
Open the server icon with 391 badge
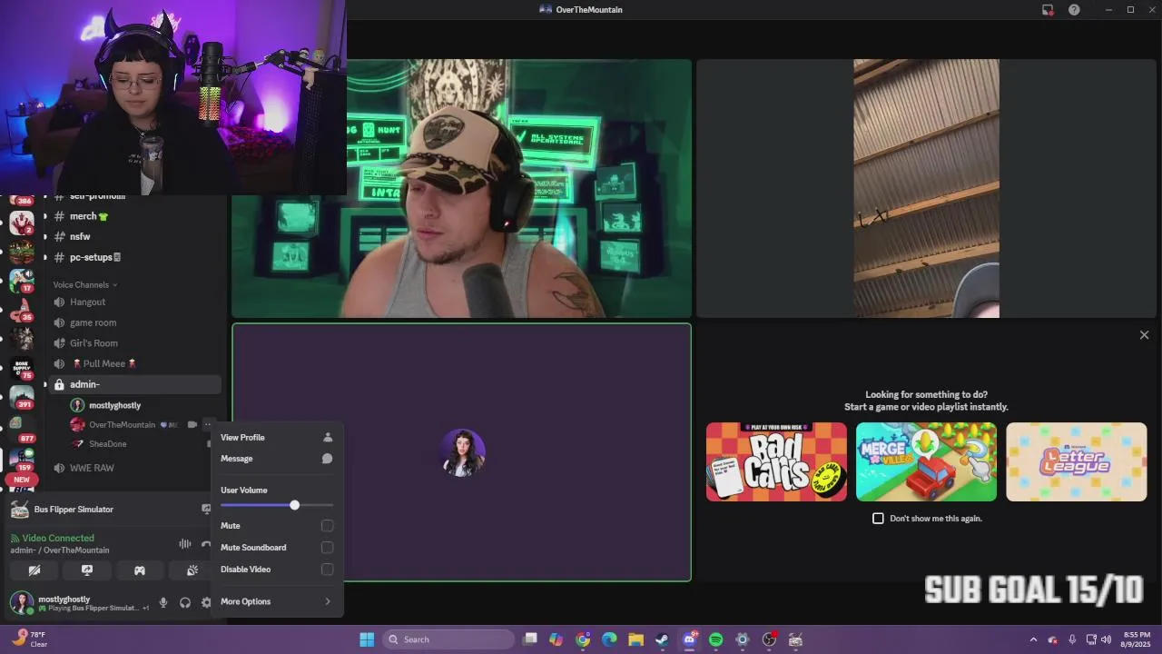[x=22, y=397]
